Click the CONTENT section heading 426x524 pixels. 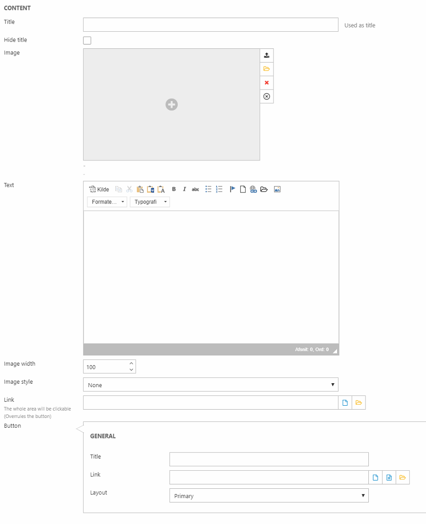tap(18, 8)
